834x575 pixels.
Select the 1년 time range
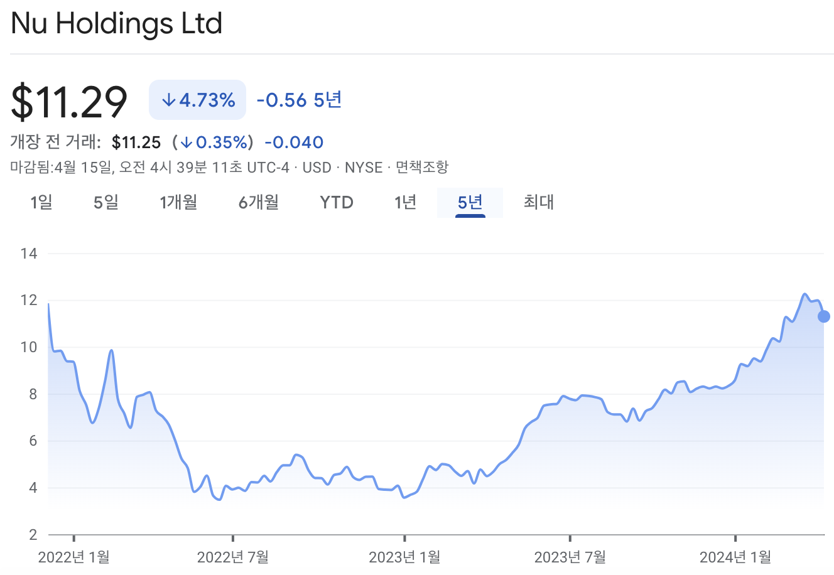pyautogui.click(x=405, y=202)
